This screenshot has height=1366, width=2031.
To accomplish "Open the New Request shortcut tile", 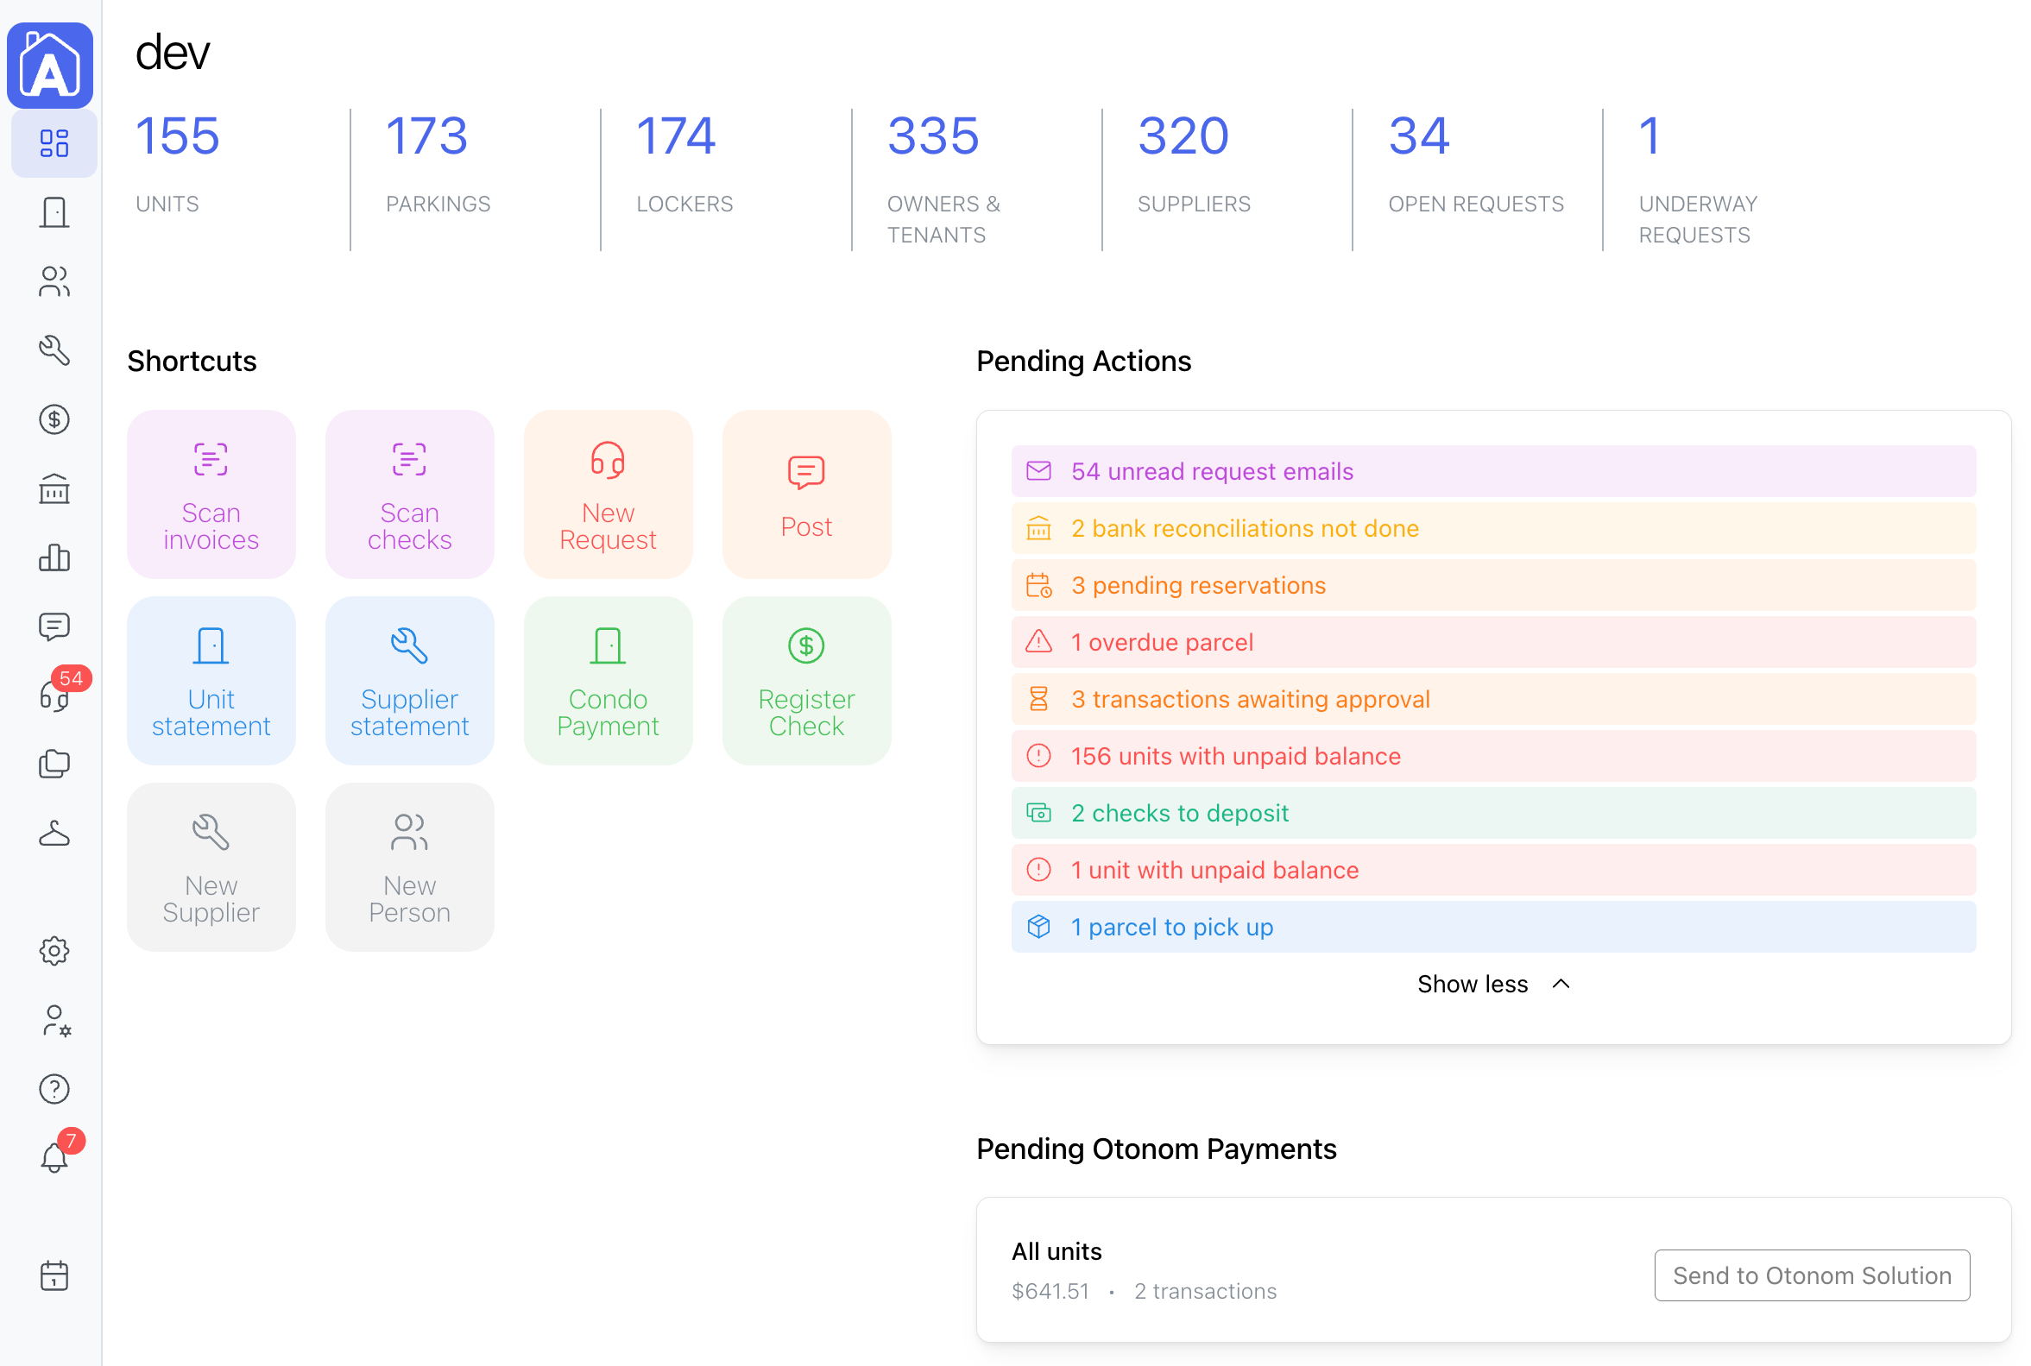I will click(608, 494).
